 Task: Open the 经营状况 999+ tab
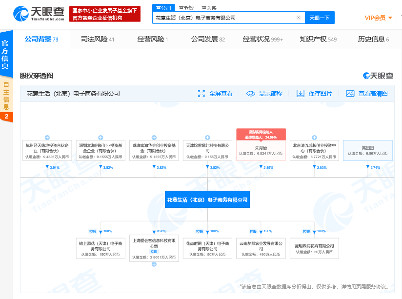tap(263, 39)
